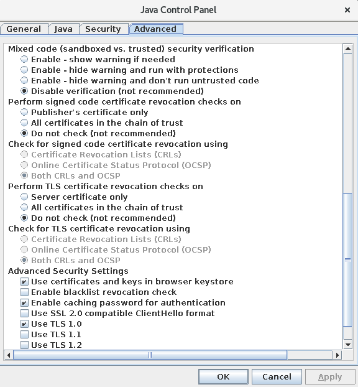This screenshot has height=387, width=358.
Task: Click Perform signed code certificate revocation checks heading
Action: [x=124, y=101]
